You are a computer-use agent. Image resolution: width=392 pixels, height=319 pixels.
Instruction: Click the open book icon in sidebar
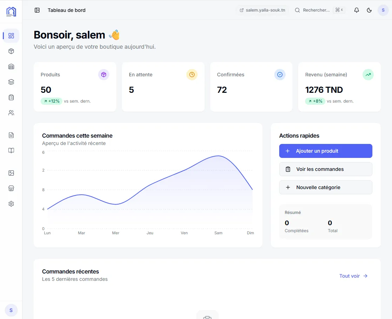(x=11, y=151)
